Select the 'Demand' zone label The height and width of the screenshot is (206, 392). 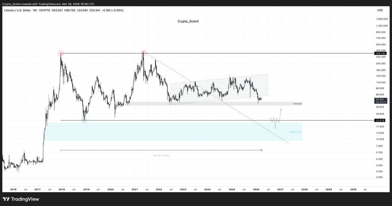pos(298,104)
